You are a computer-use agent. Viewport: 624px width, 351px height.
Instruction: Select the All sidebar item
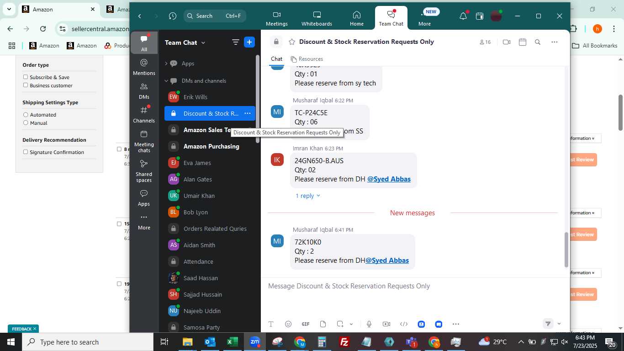coord(144,43)
